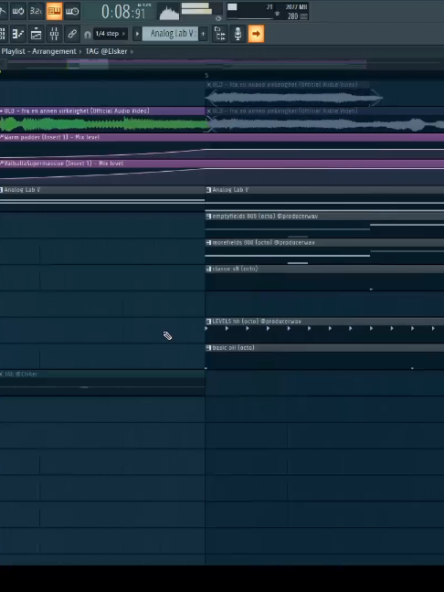Screen dimensions: 444x592
Task: Open the Analog Lab V pattern selector
Action: (171, 34)
